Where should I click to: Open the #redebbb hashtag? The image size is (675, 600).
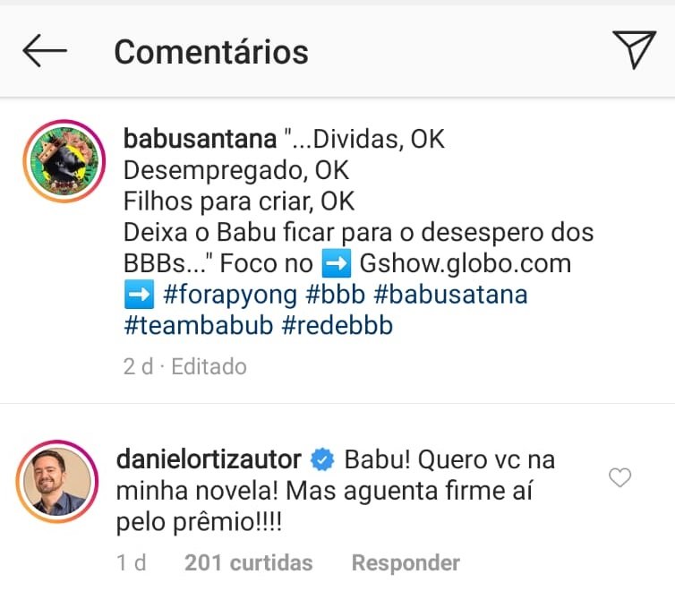click(x=337, y=326)
